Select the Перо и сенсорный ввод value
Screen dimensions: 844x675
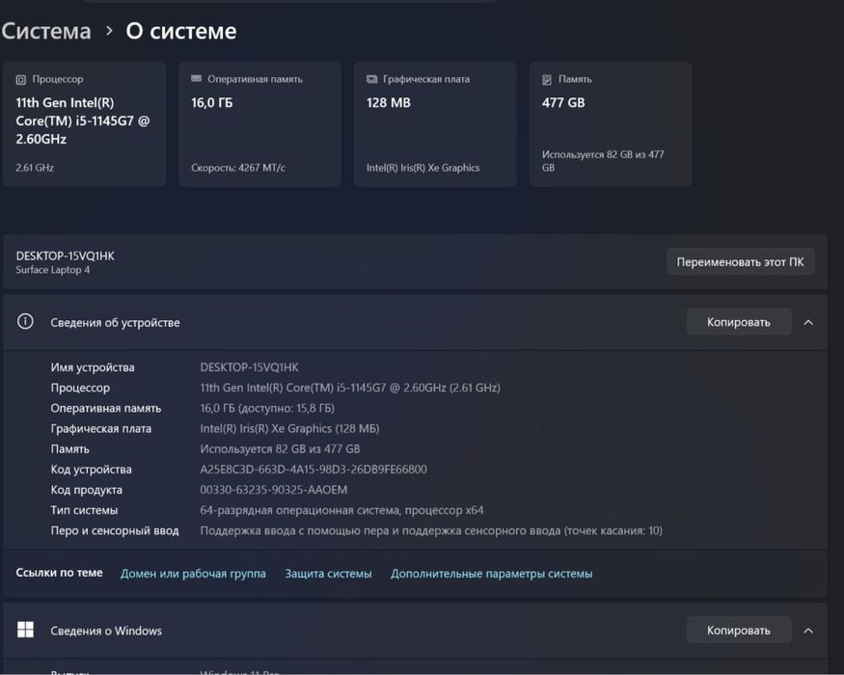click(431, 530)
